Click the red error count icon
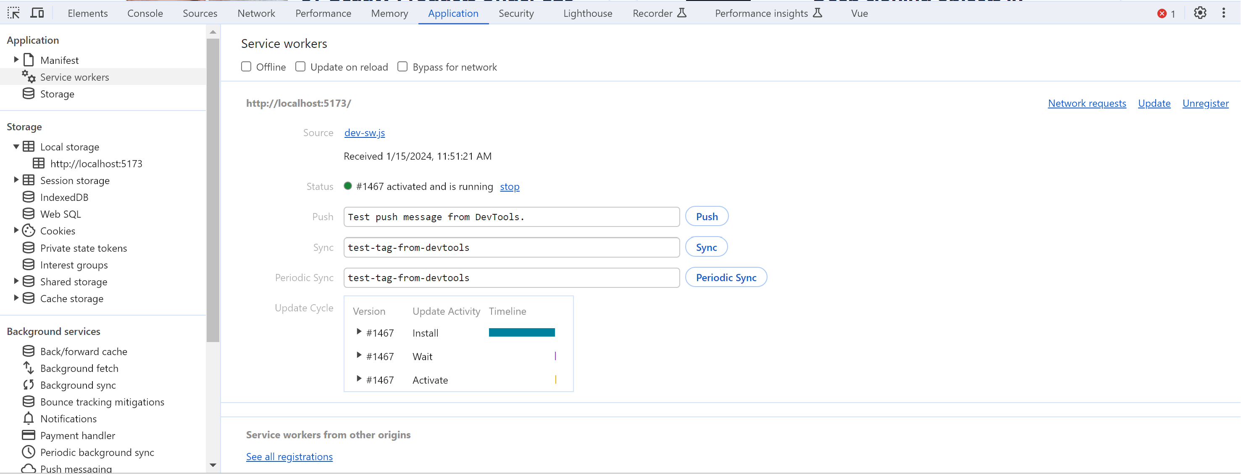1241x474 pixels. click(1162, 13)
